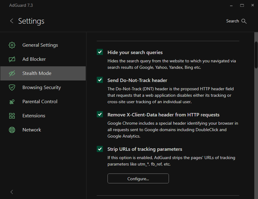Toggle Strip URLs of tracking parameters
The width and height of the screenshot is (258, 199).
pyautogui.click(x=100, y=149)
